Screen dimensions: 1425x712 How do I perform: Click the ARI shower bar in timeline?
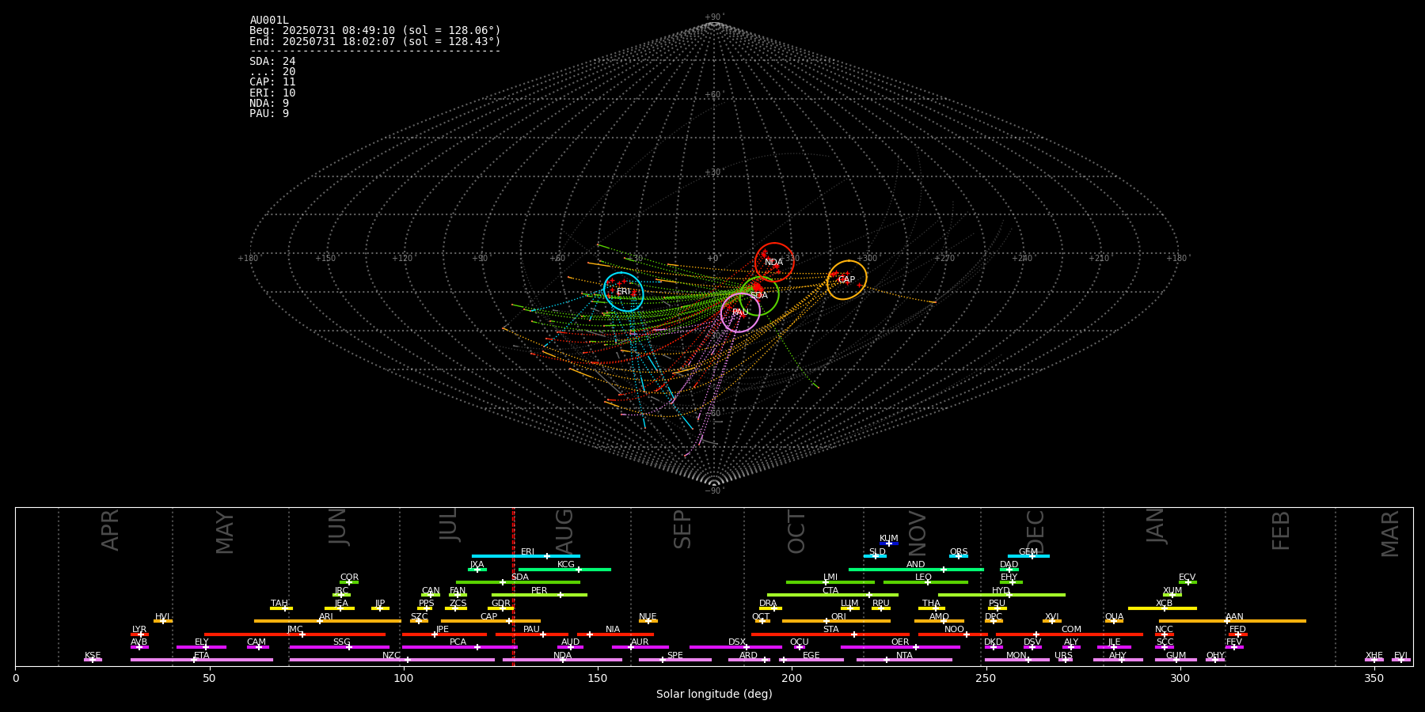[327, 621]
